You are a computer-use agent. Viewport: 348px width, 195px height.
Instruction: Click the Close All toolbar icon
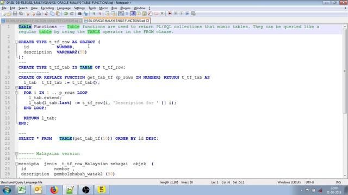point(33,14)
